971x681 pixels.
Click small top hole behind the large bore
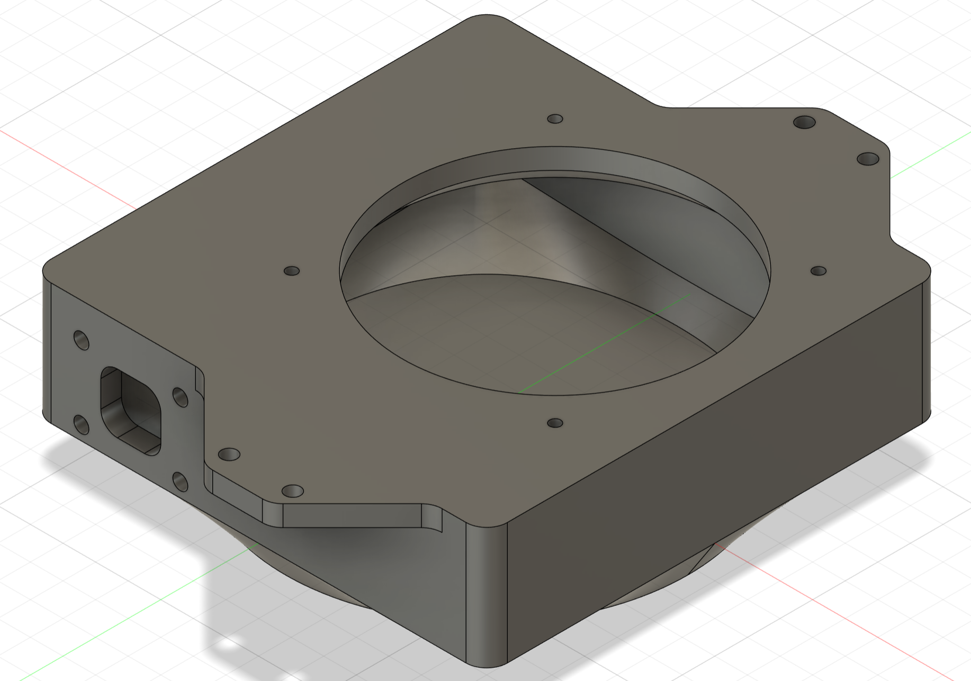pyautogui.click(x=555, y=119)
